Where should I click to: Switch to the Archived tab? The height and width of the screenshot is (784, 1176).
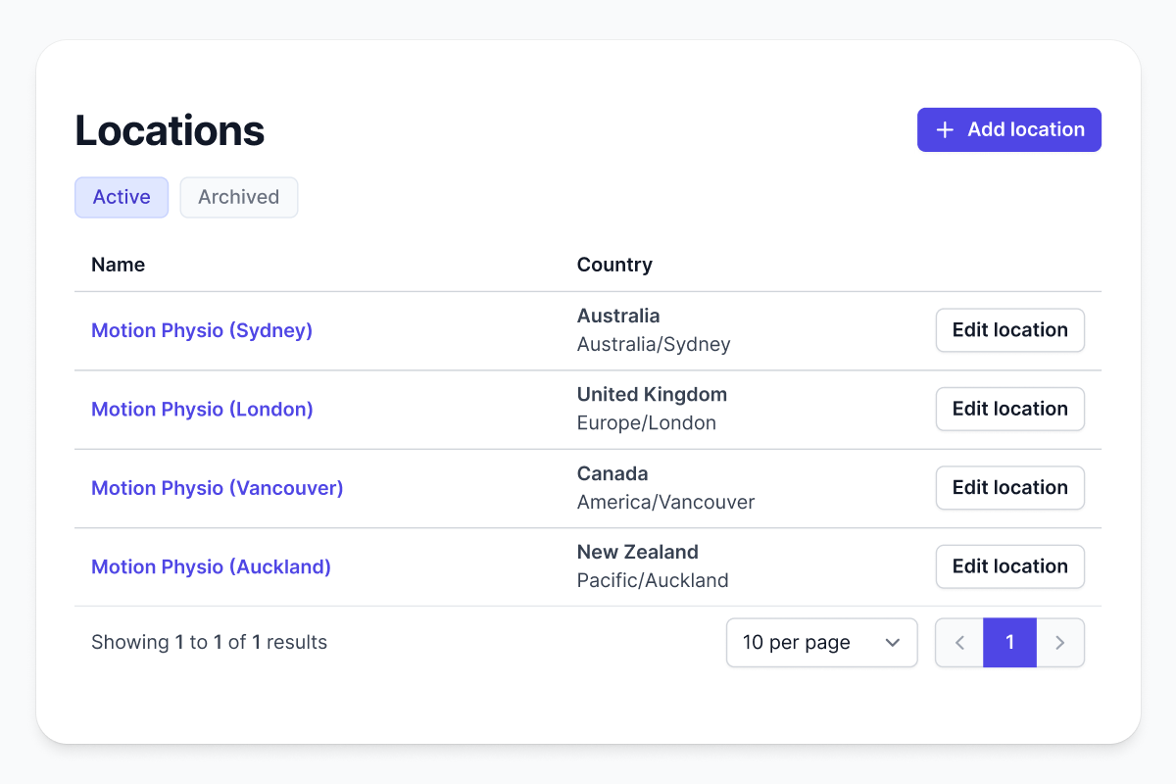[238, 197]
